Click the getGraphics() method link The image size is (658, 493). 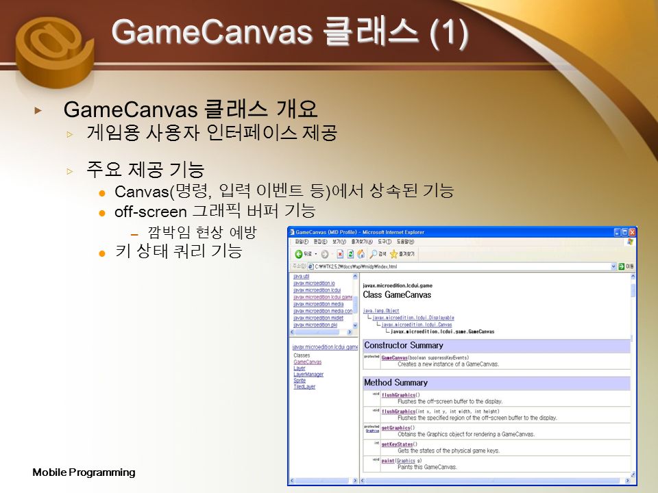pyautogui.click(x=395, y=428)
